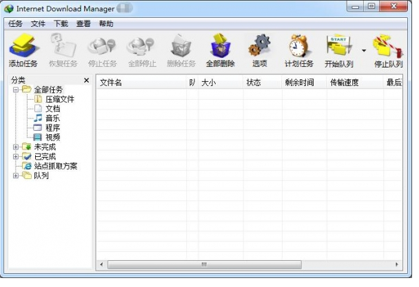
Task: Maximize the Internet Download Manager window
Action: click(x=371, y=6)
